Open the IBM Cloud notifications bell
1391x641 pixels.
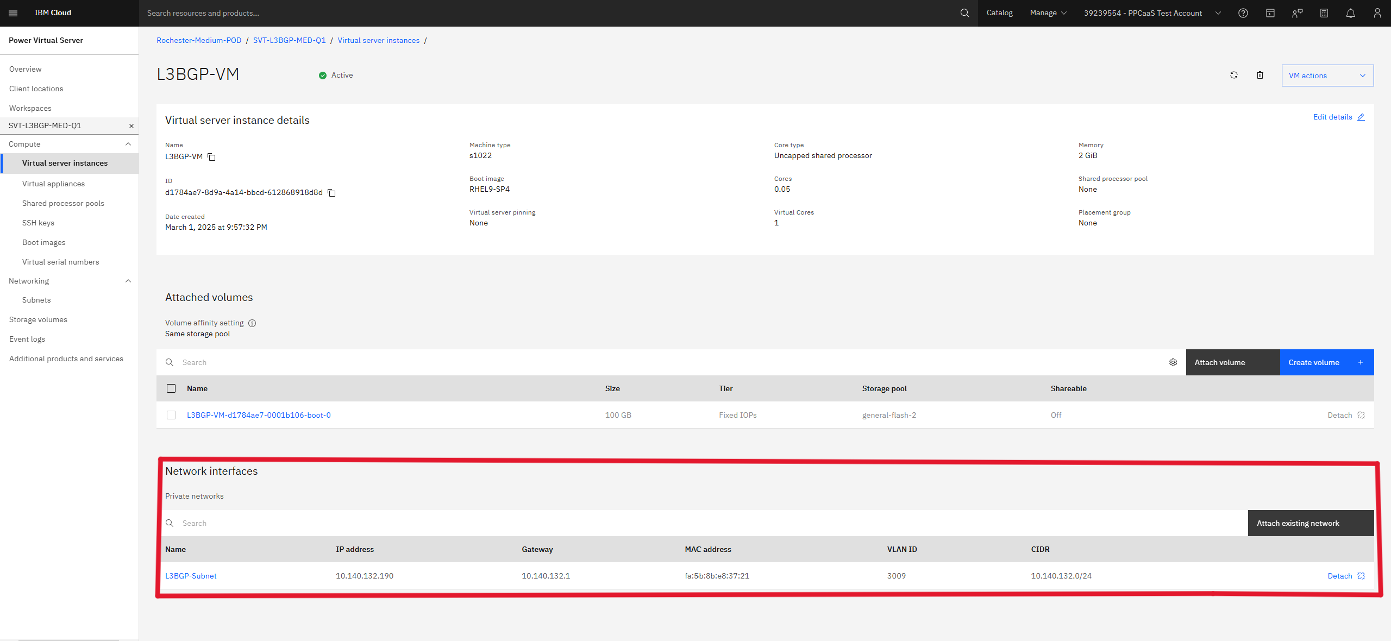click(1351, 13)
